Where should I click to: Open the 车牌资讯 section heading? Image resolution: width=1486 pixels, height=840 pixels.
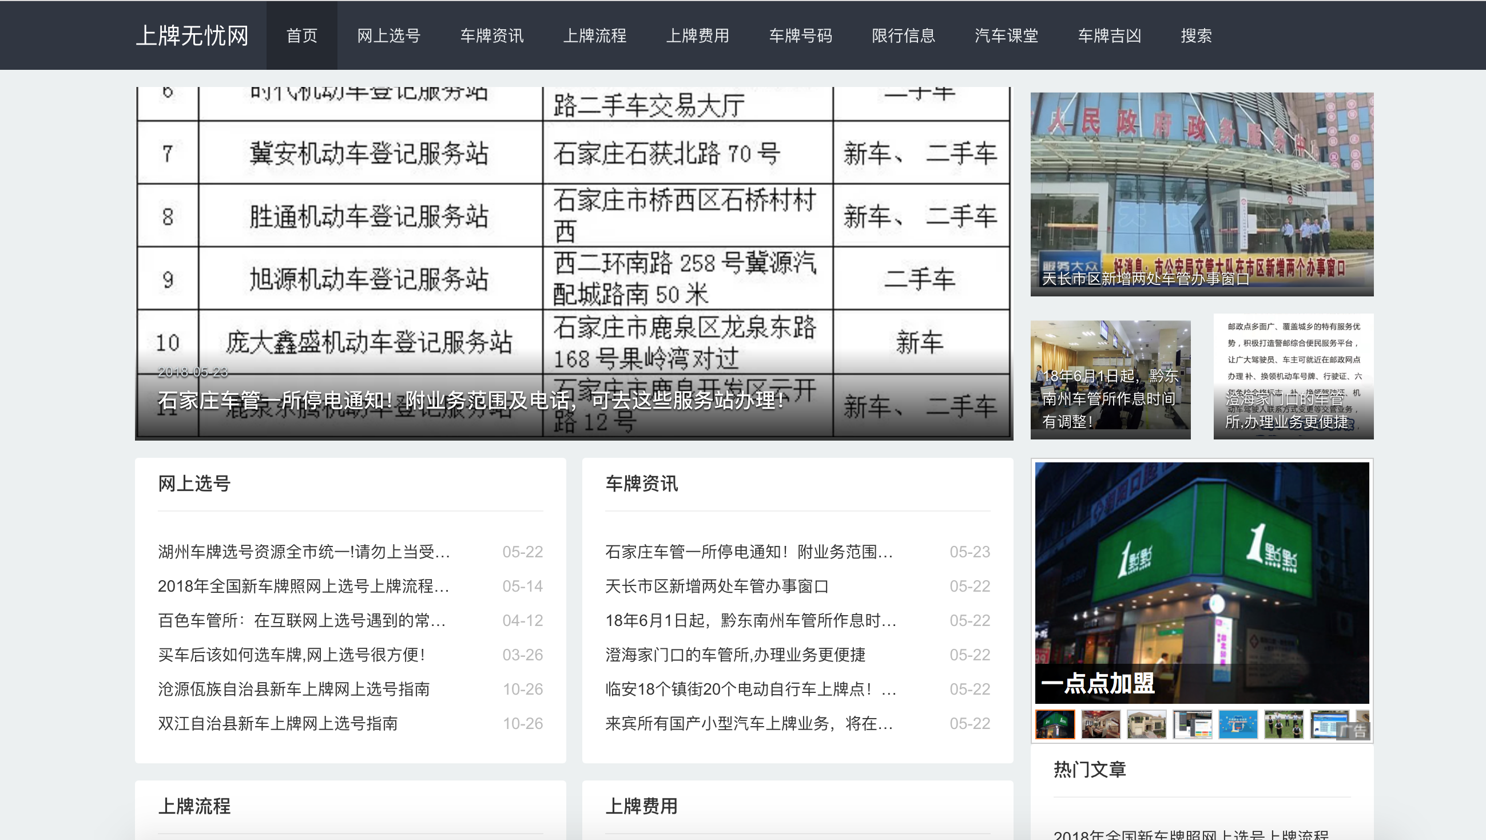click(x=641, y=484)
